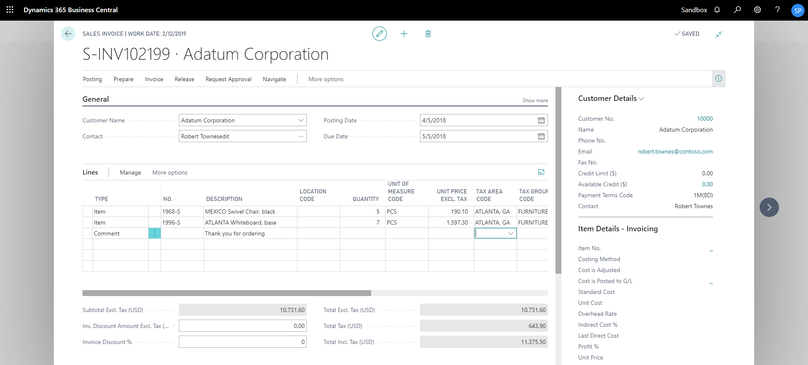Open the settings gear
The image size is (808, 365).
[757, 10]
